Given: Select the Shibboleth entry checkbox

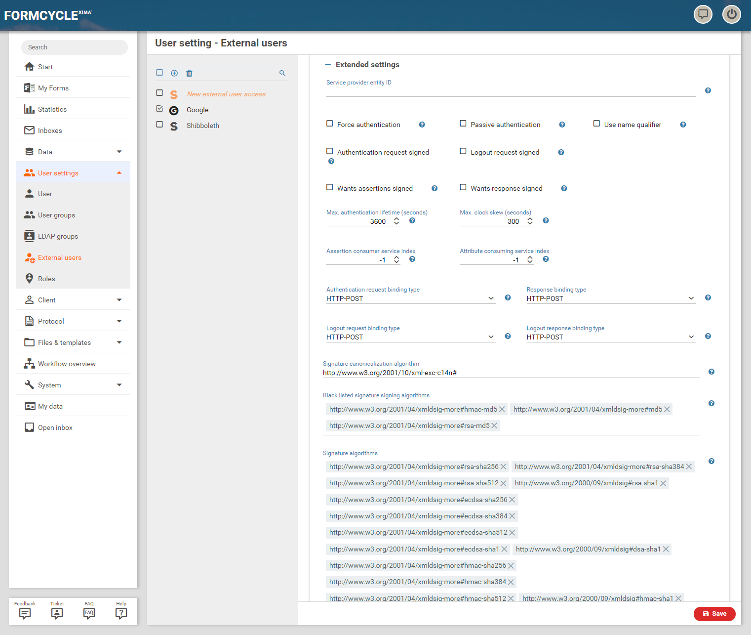Looking at the screenshot, I should (x=159, y=125).
